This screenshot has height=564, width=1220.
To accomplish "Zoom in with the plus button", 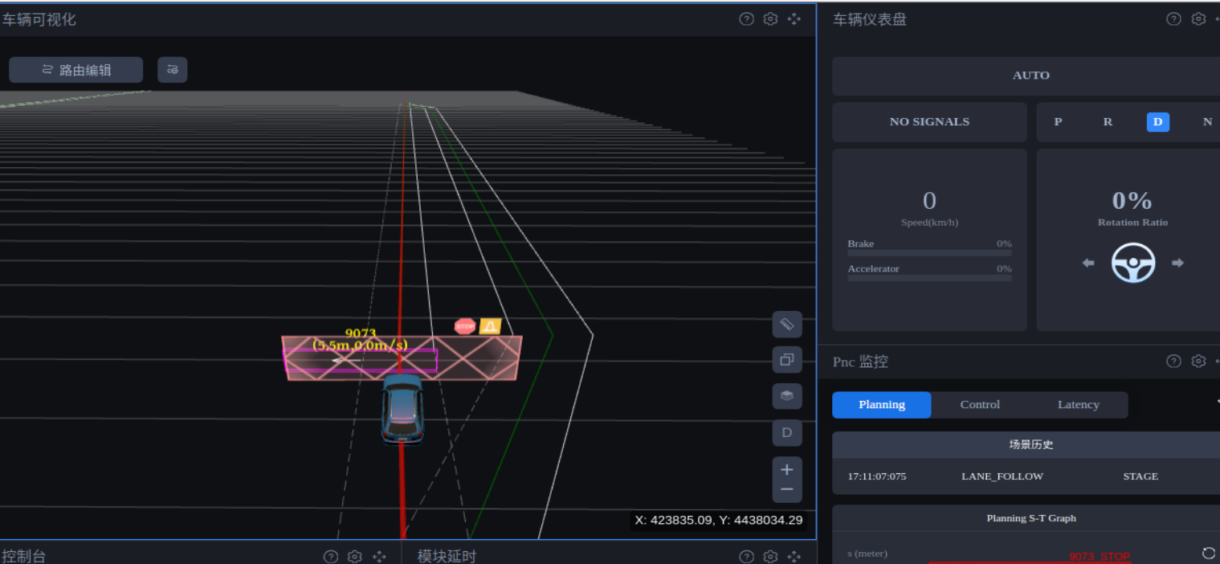I will (x=787, y=470).
